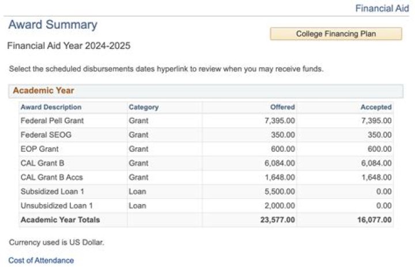Click the Grant category in the CAL Grant B Accs row
The width and height of the screenshot is (415, 273).
click(x=138, y=178)
